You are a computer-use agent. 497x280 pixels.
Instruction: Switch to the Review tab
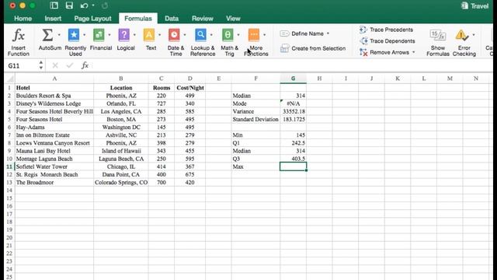pos(202,19)
